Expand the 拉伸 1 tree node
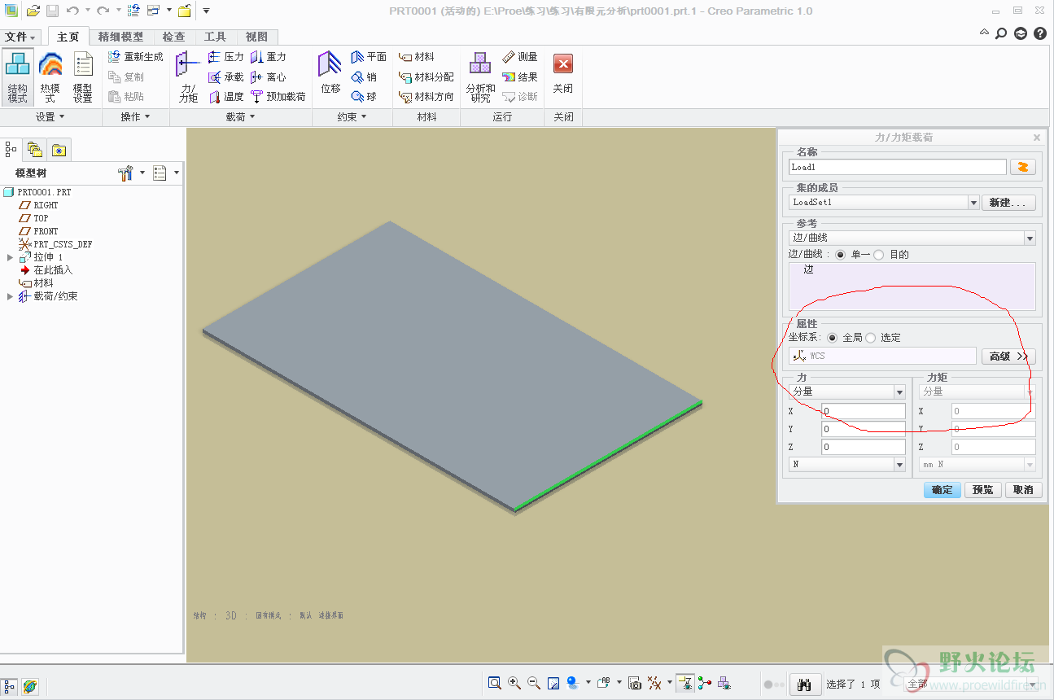Image resolution: width=1054 pixels, height=700 pixels. click(x=11, y=257)
